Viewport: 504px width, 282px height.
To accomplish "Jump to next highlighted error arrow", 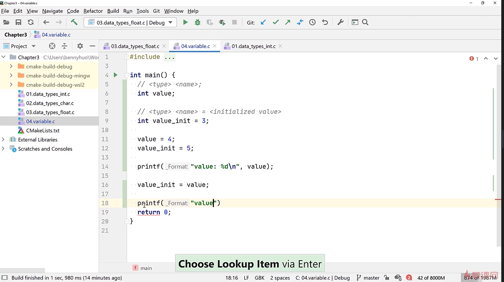I will tap(496, 58).
